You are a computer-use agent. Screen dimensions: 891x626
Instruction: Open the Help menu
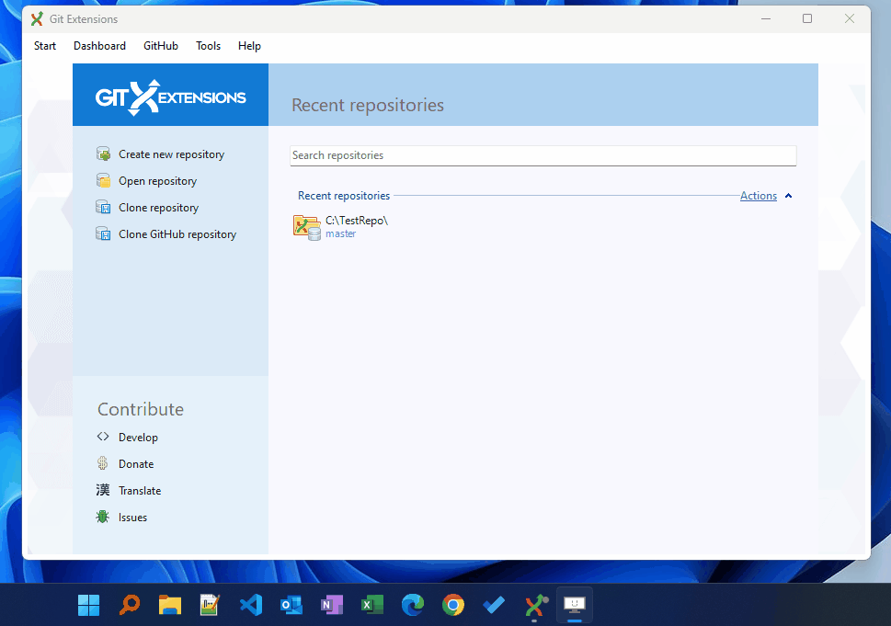click(x=249, y=46)
